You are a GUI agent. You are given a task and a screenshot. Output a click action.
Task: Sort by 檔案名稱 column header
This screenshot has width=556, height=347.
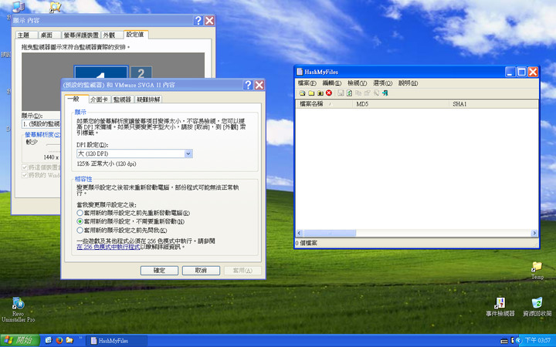[324, 104]
